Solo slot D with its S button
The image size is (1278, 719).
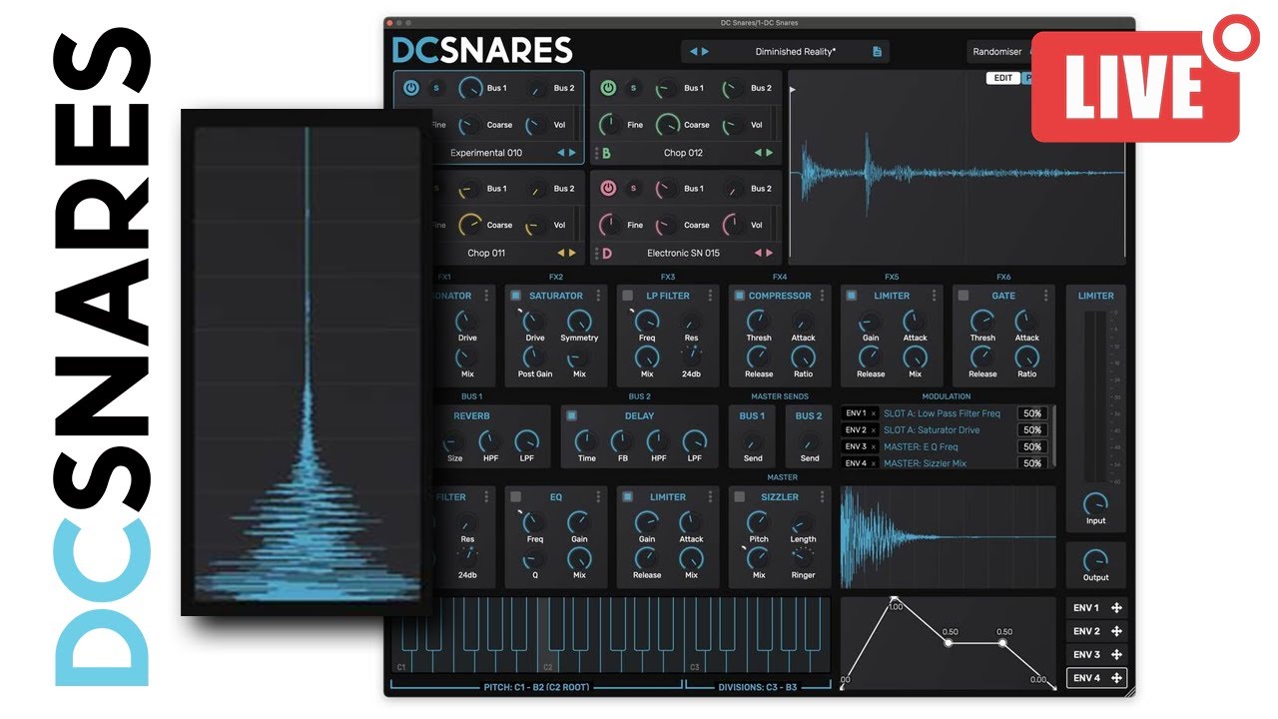point(633,188)
